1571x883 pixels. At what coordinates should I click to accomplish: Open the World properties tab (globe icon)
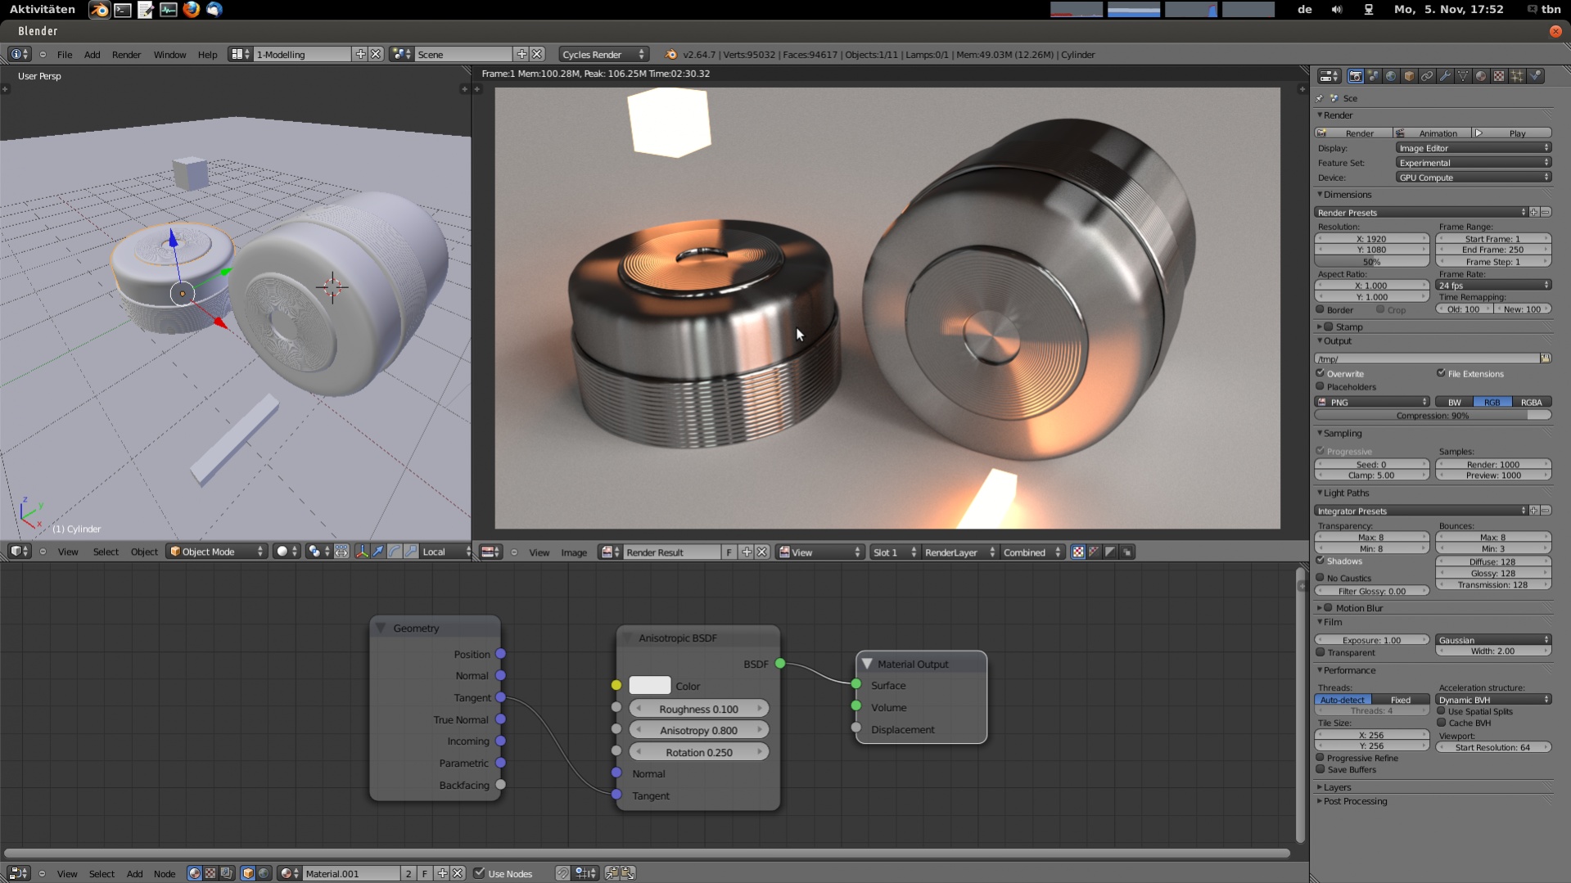(1391, 76)
